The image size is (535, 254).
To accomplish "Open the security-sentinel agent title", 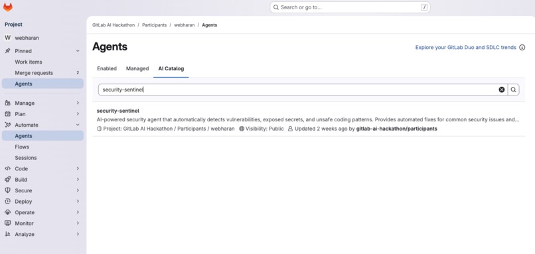I will pos(117,111).
